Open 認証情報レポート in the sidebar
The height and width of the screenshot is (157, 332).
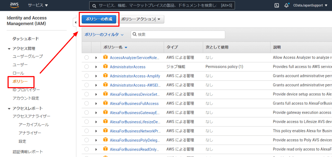28,152
